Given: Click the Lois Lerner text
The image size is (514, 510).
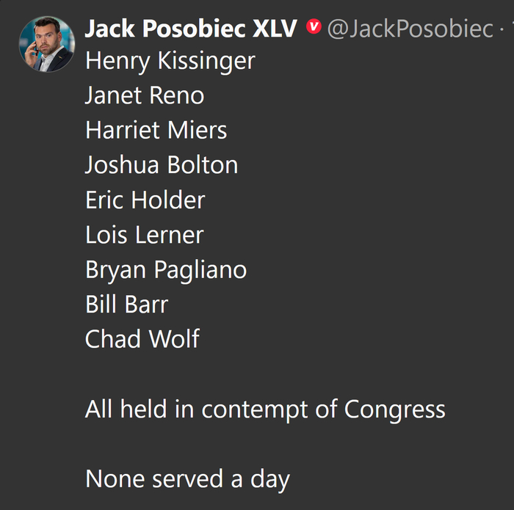Looking at the screenshot, I should tap(144, 235).
